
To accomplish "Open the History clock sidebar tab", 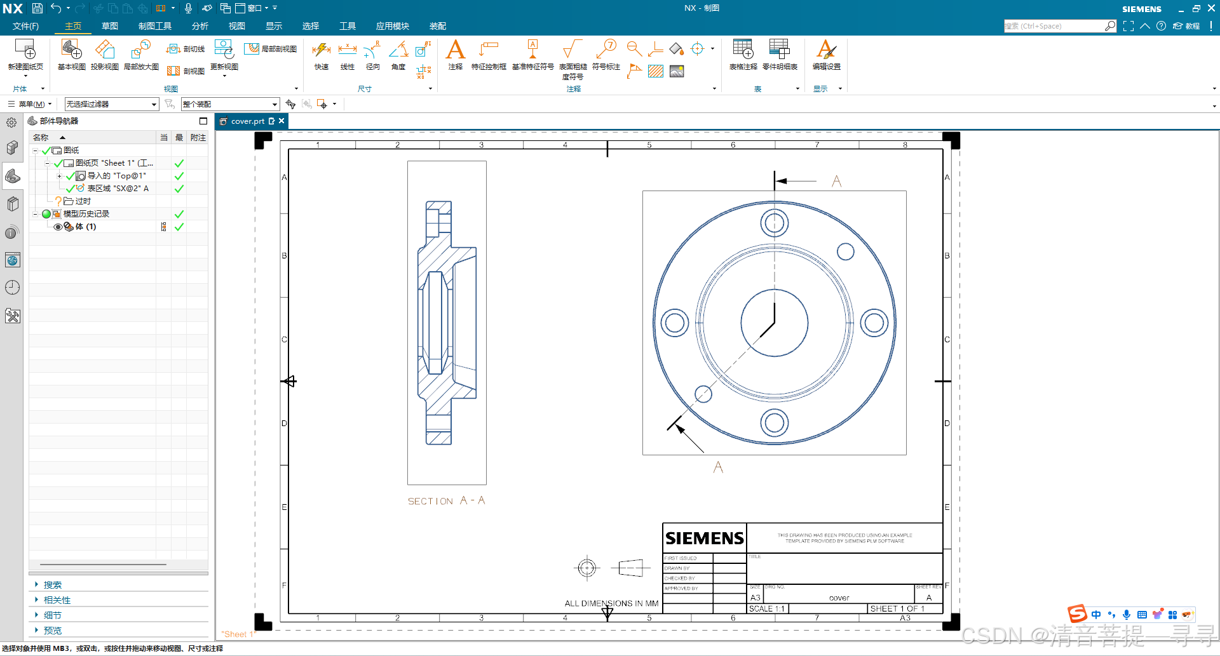I will click(12, 288).
